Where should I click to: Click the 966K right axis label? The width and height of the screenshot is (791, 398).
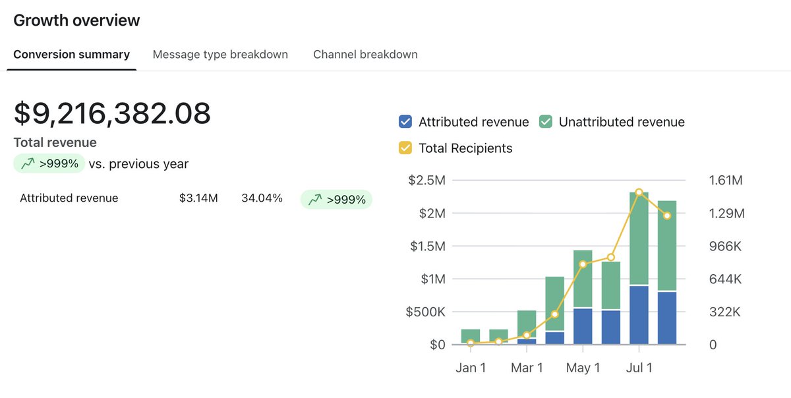[726, 246]
